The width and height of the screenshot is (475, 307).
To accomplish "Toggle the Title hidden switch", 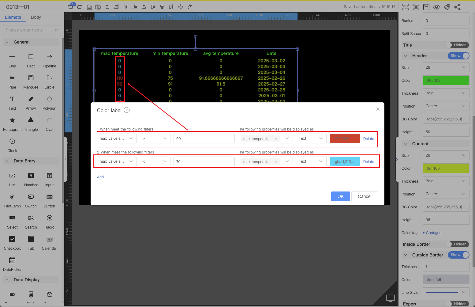I will pyautogui.click(x=457, y=45).
